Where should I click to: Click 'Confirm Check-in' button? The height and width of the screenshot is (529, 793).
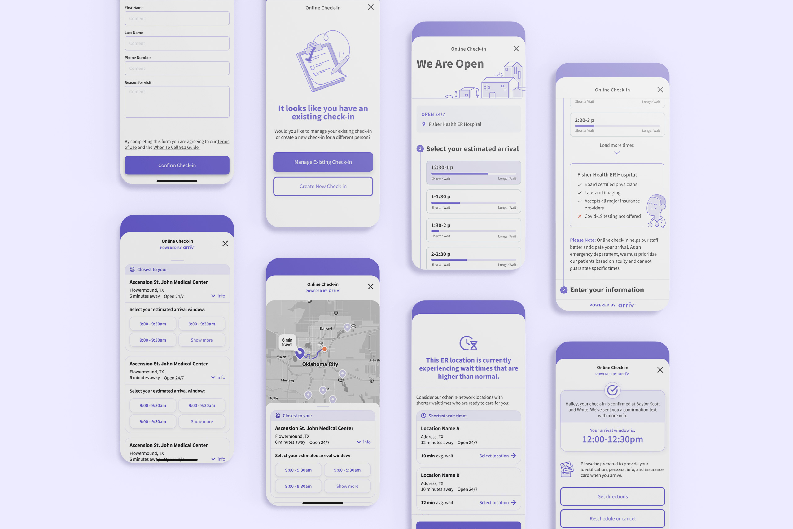pyautogui.click(x=177, y=165)
